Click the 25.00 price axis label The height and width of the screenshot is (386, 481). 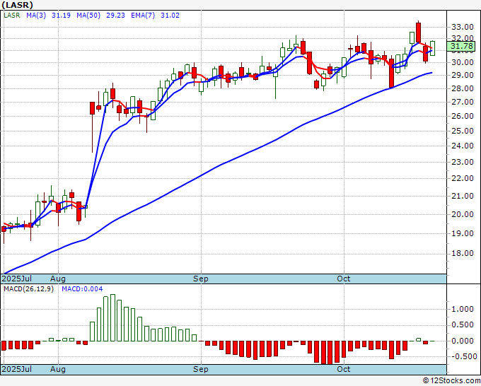point(463,131)
